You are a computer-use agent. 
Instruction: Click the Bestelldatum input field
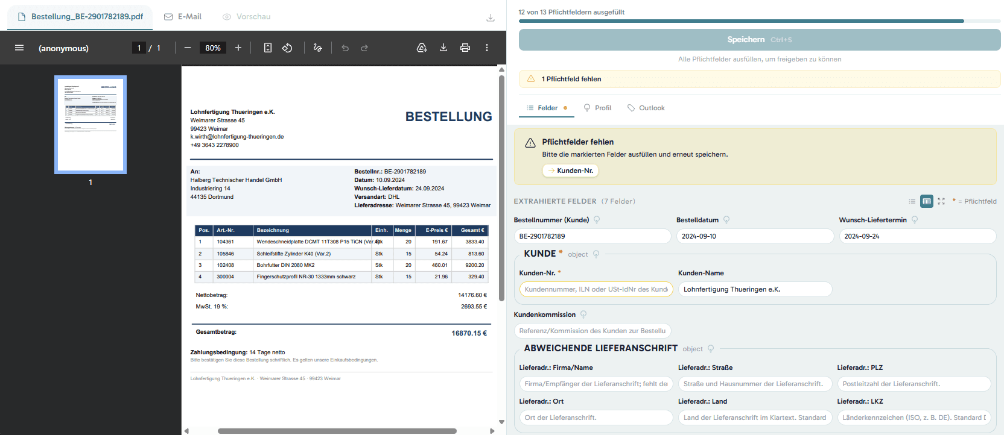pyautogui.click(x=755, y=236)
